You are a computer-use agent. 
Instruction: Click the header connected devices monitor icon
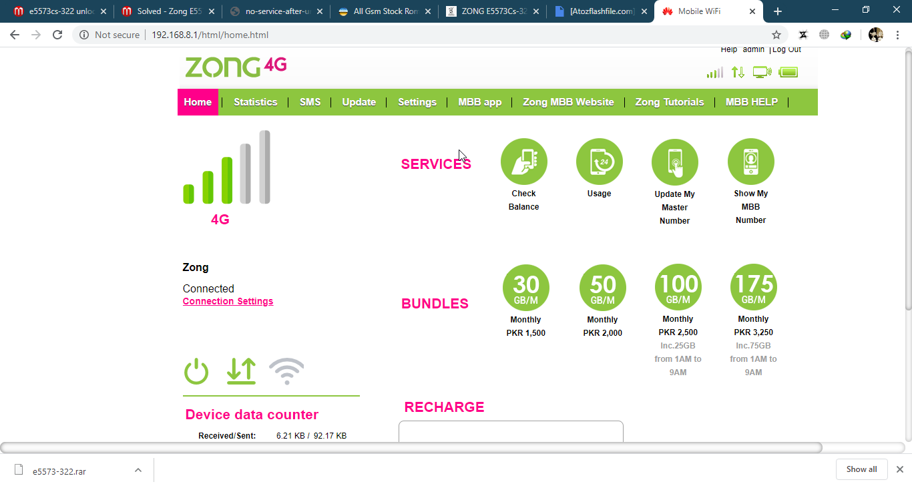coord(762,72)
